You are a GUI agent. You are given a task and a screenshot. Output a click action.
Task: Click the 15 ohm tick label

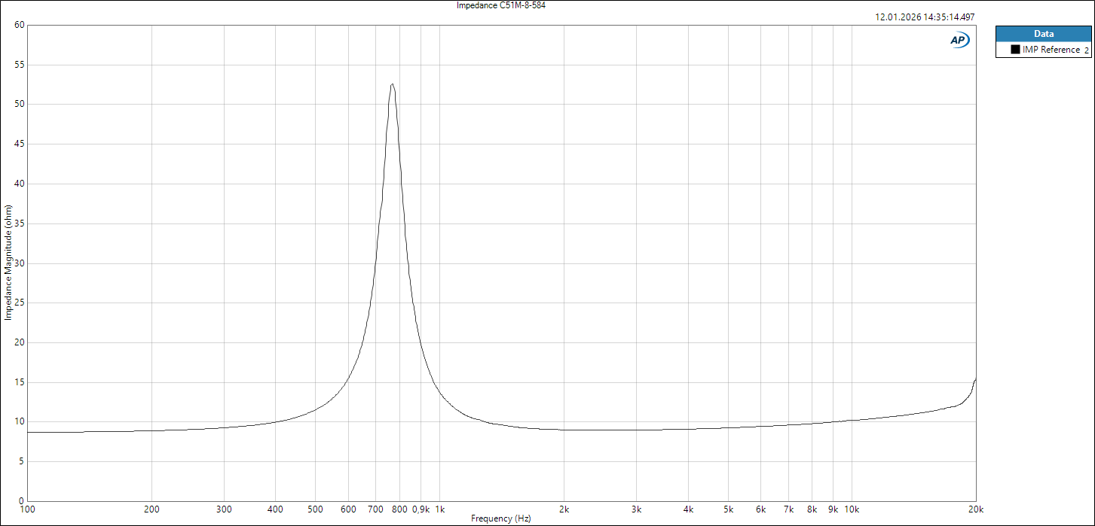pyautogui.click(x=20, y=382)
